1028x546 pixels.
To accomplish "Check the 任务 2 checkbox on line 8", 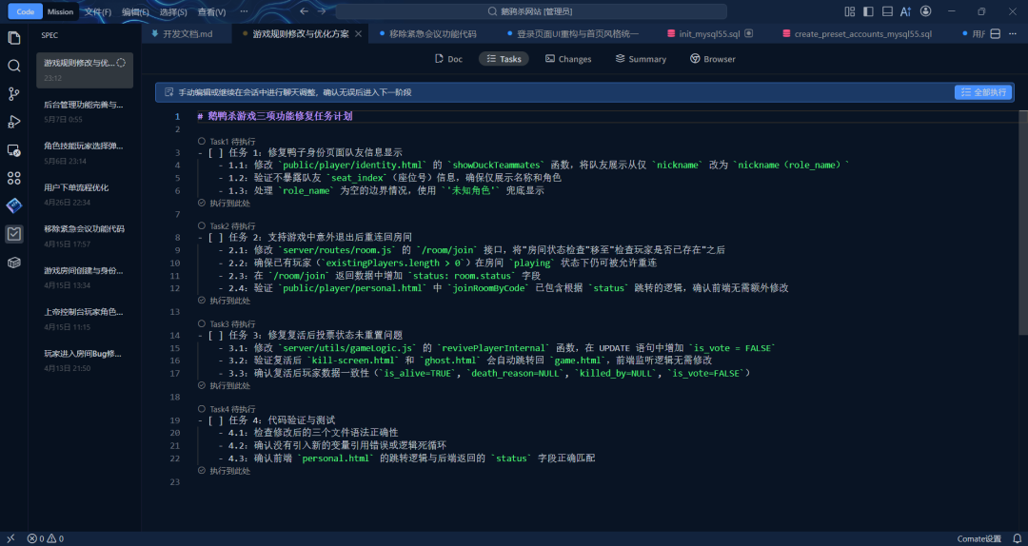I will 215,237.
